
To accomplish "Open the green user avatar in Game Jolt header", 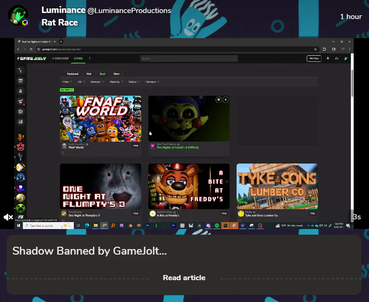I will pos(346,59).
